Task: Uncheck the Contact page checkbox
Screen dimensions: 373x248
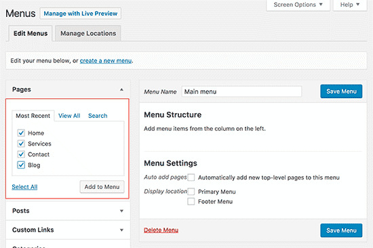Action: 21,154
